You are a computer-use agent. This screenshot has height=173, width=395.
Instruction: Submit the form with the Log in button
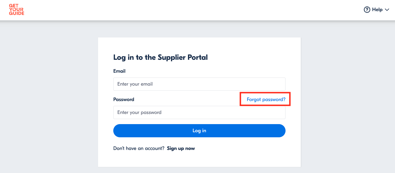(199, 131)
